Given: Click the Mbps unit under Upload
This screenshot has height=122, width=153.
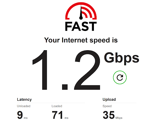Looking at the screenshot, I should (x=119, y=118).
